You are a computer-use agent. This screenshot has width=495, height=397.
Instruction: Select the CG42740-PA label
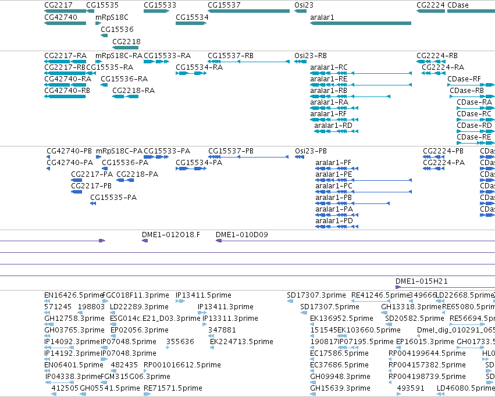pos(70,163)
